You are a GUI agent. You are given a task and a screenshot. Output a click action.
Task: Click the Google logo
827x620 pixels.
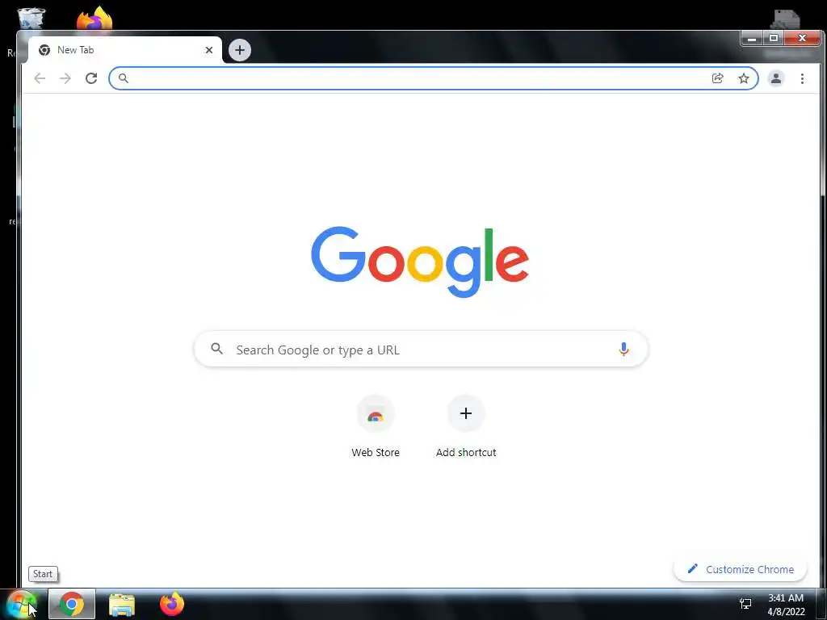click(420, 262)
